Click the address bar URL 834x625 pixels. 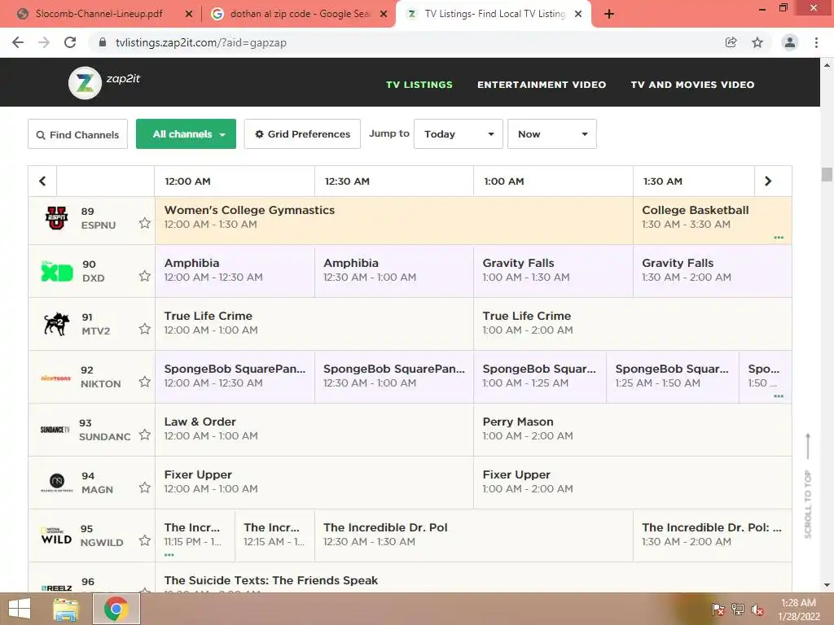click(201, 42)
